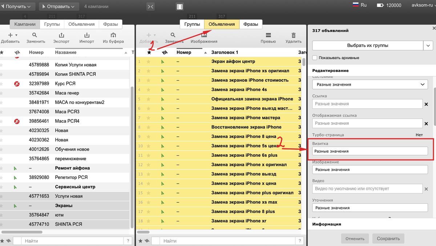Click the Из буфера clipboard icon

click(113, 35)
